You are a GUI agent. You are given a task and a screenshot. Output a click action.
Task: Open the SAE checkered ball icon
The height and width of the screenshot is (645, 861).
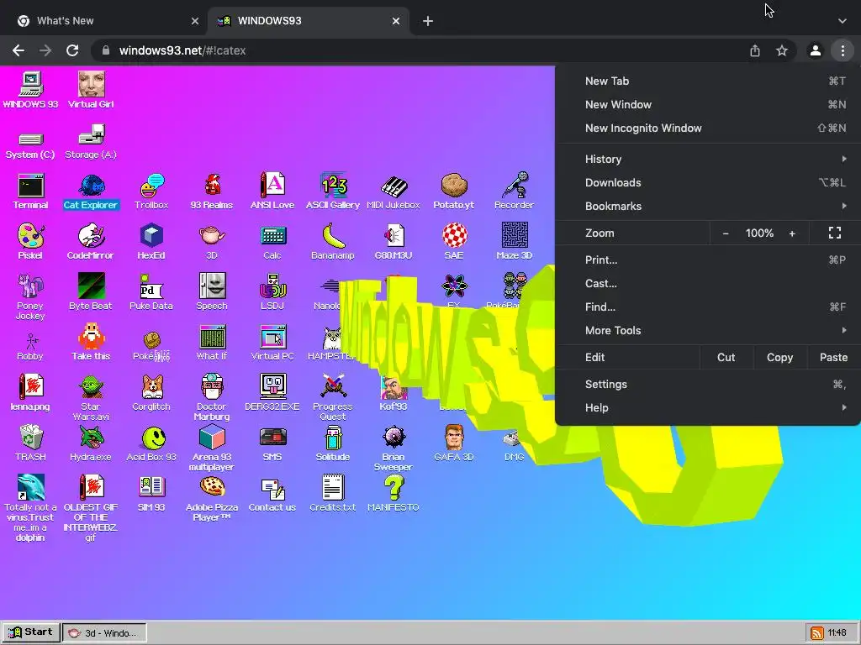point(453,241)
